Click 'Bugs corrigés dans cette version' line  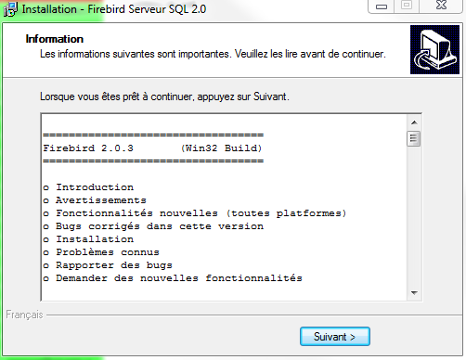point(153,226)
